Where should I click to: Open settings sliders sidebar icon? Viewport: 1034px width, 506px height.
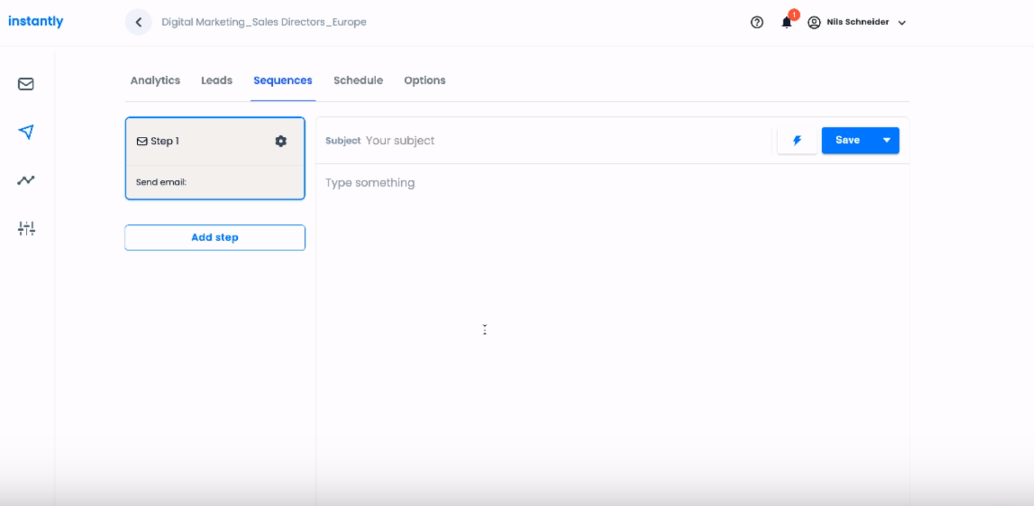(26, 228)
